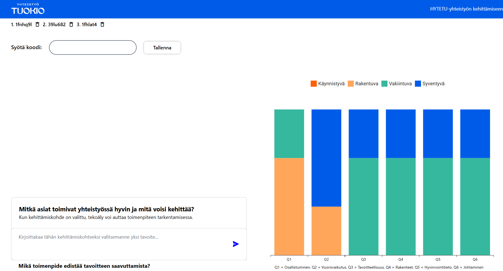This screenshot has height=271, width=503.
Task: Delete saved code 1fnhq9l with trash icon
Action: tap(37, 25)
